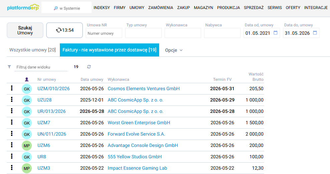Image resolution: width=330 pixels, height=174 pixels.
Task: Open the INTEGRACJE menu
Action: (316, 8)
